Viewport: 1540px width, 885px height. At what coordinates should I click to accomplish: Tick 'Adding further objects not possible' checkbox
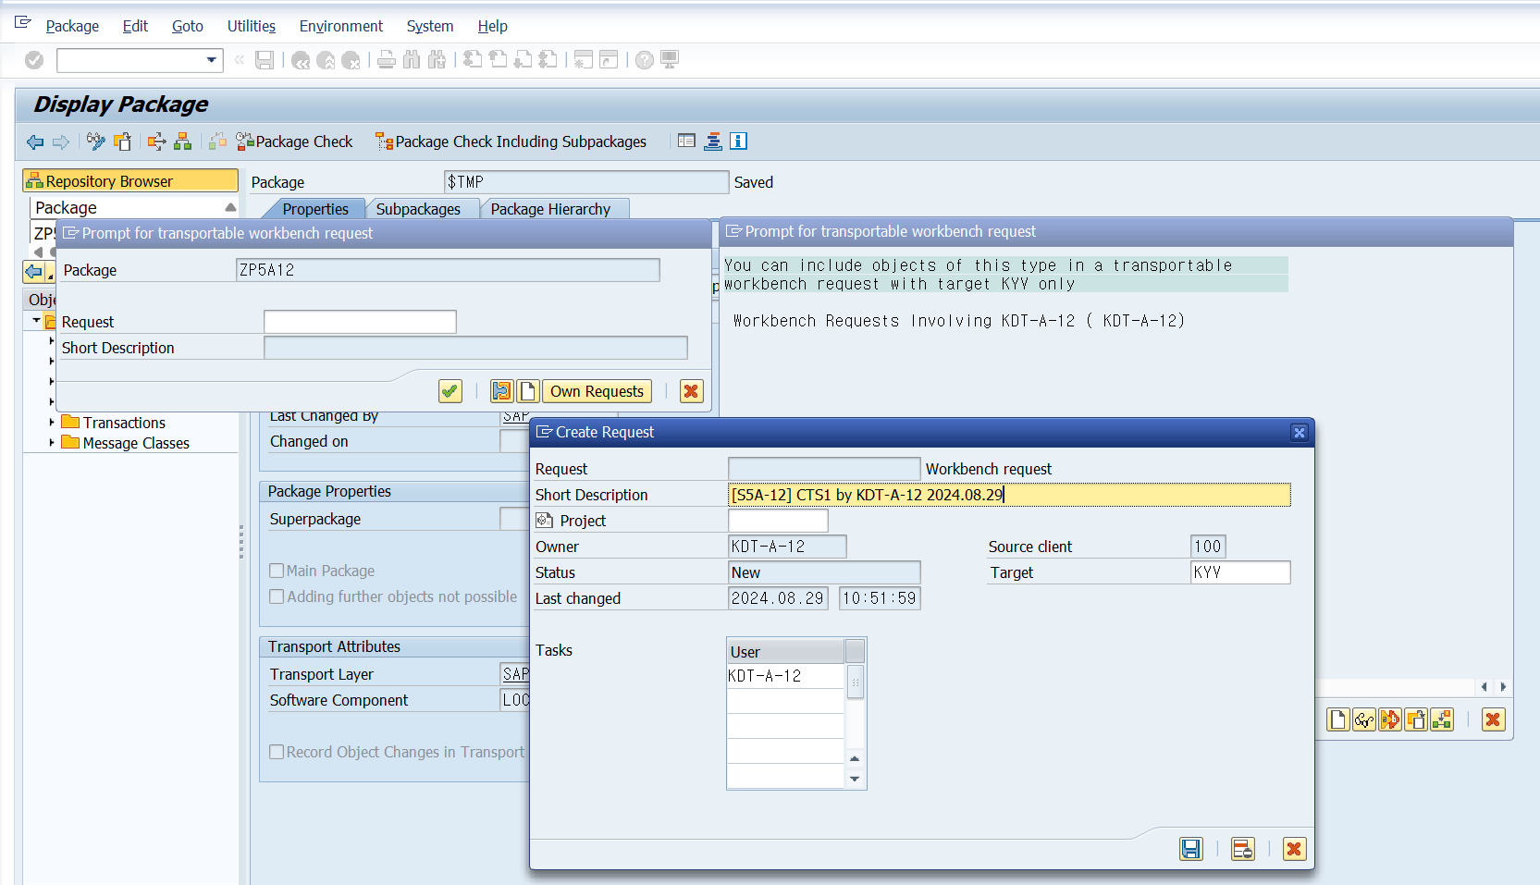(x=277, y=596)
